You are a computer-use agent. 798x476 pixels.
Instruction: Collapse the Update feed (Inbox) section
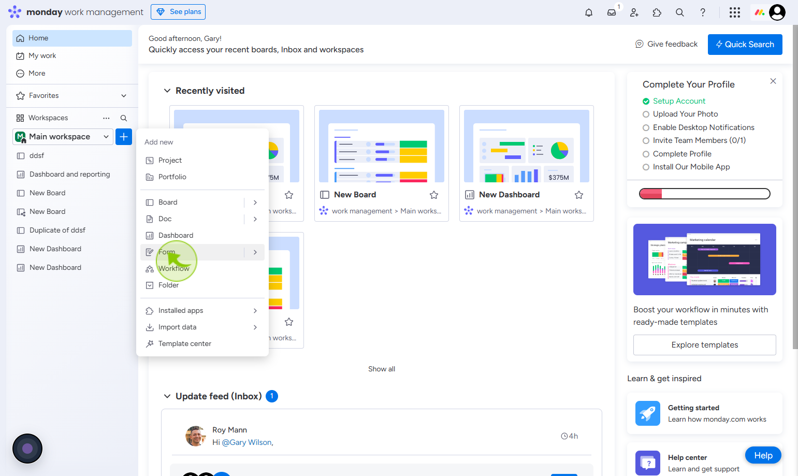coord(167,396)
